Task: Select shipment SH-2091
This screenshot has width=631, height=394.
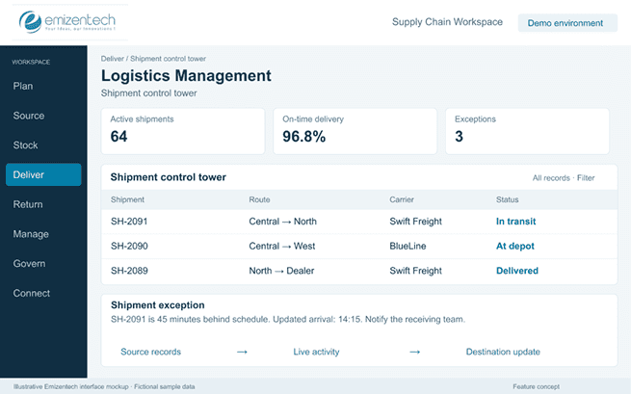Action: point(129,222)
